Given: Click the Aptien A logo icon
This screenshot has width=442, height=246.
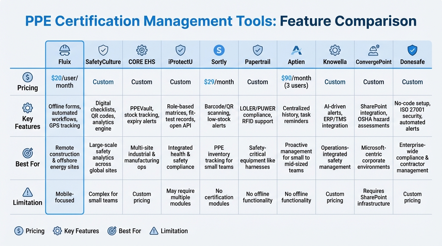Looking at the screenshot, I should pos(296,50).
